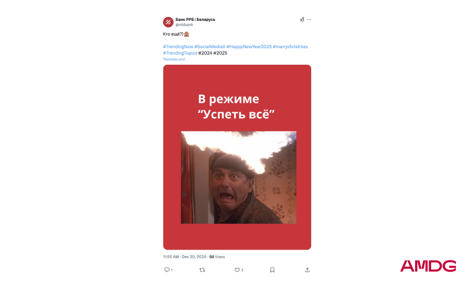Bookmark this post
The width and height of the screenshot is (475, 291).
(272, 270)
